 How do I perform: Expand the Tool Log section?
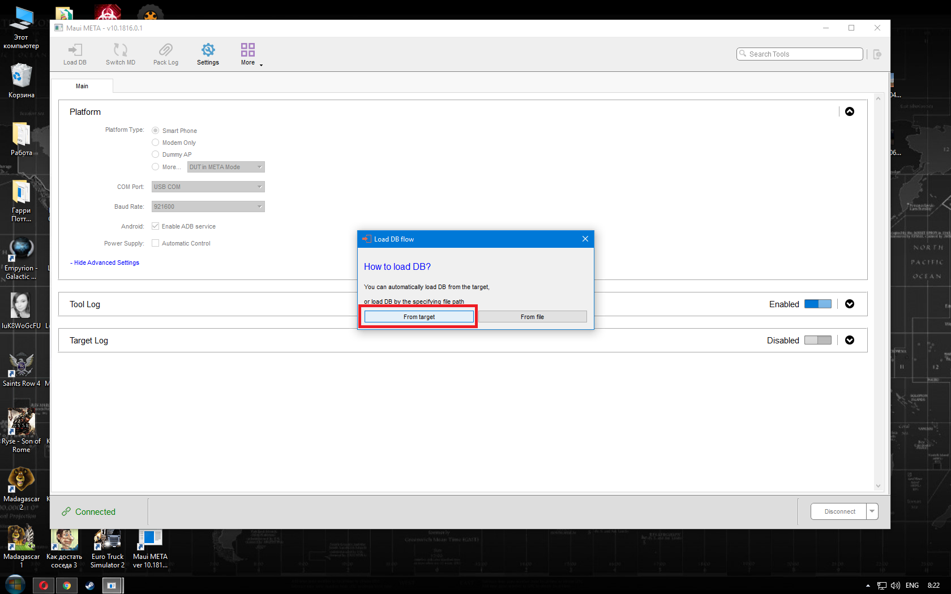pyautogui.click(x=850, y=304)
